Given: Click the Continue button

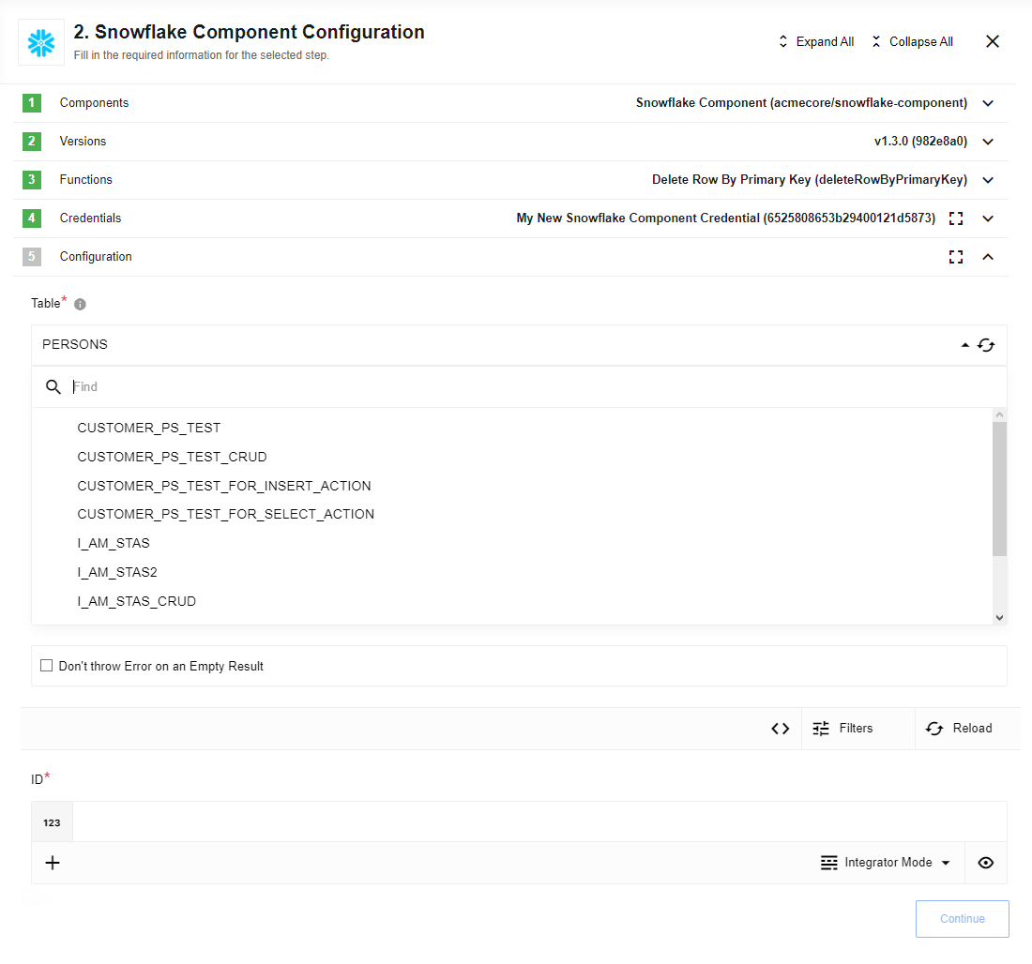Looking at the screenshot, I should [962, 918].
